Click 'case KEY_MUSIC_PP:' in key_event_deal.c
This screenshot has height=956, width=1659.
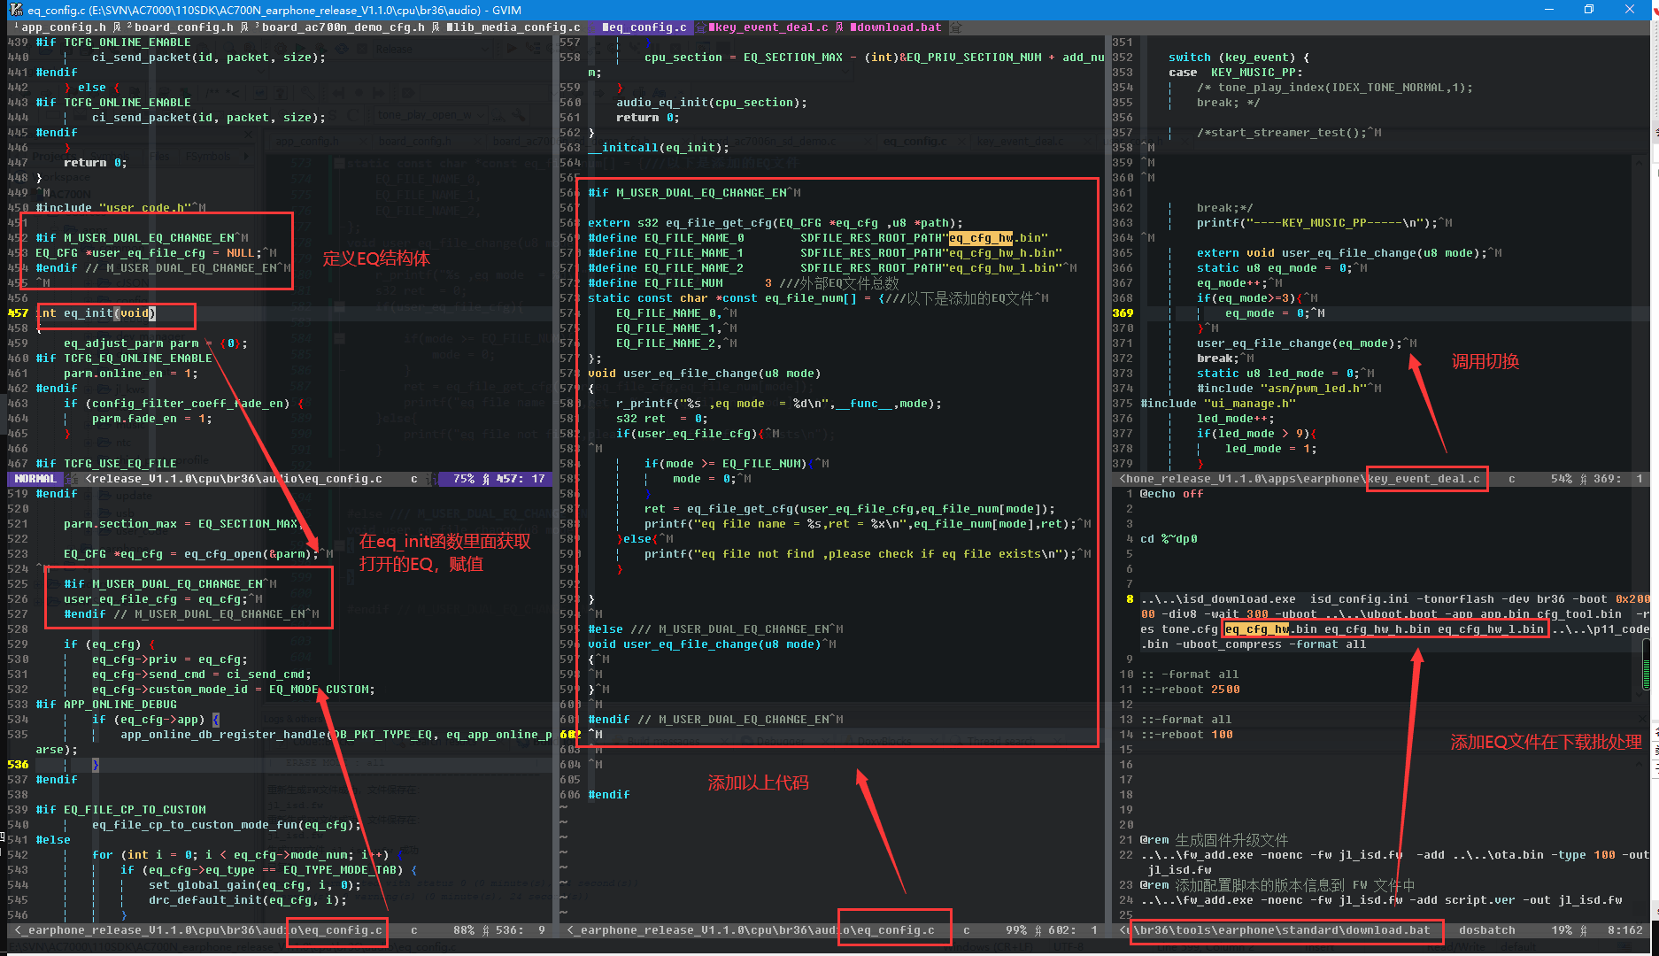[x=1236, y=73]
